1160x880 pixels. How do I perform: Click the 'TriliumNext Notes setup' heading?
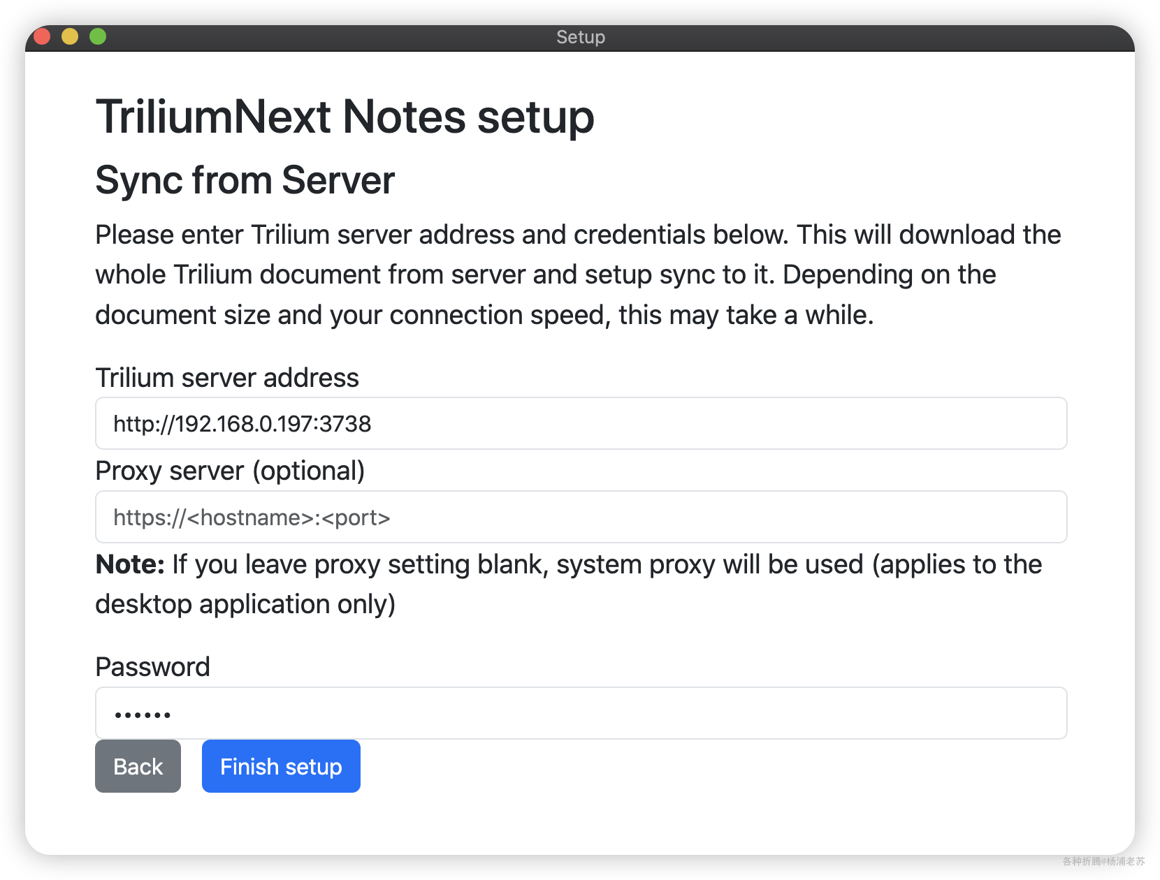click(x=345, y=117)
